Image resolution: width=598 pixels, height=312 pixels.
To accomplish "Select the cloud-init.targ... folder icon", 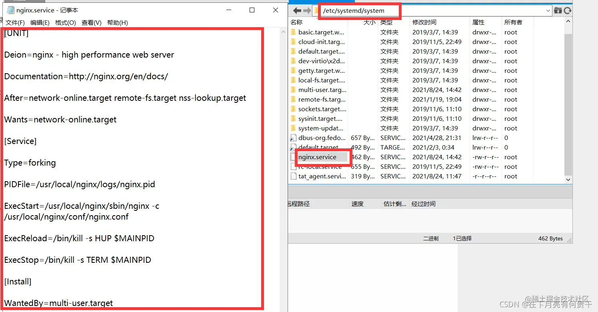I will [x=293, y=42].
